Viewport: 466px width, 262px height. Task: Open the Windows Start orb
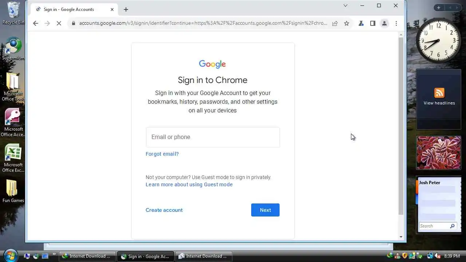point(11,256)
